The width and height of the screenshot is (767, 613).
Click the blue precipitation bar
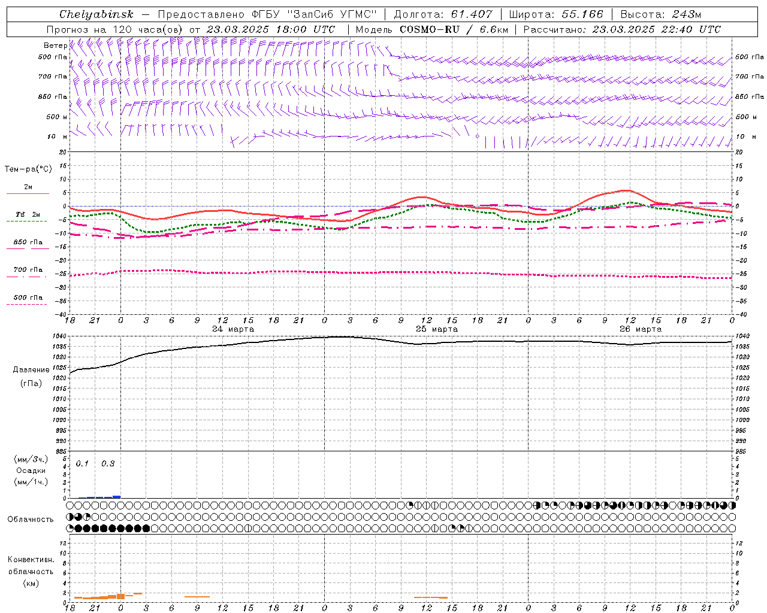click(103, 497)
